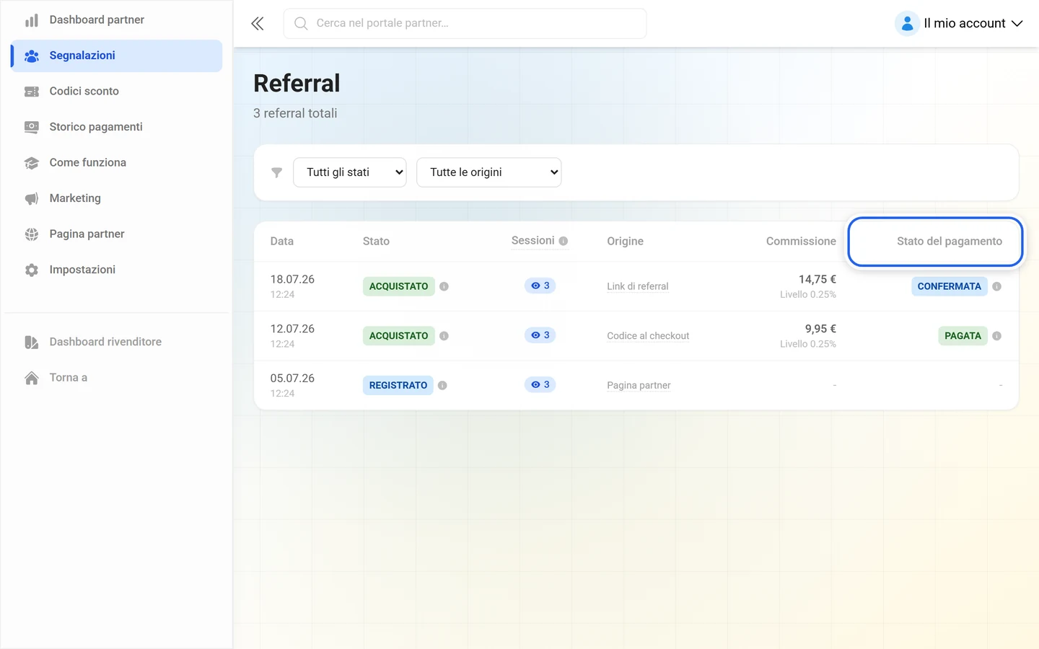
Task: Click the Storico pagamenti money icon
Action: click(x=32, y=127)
